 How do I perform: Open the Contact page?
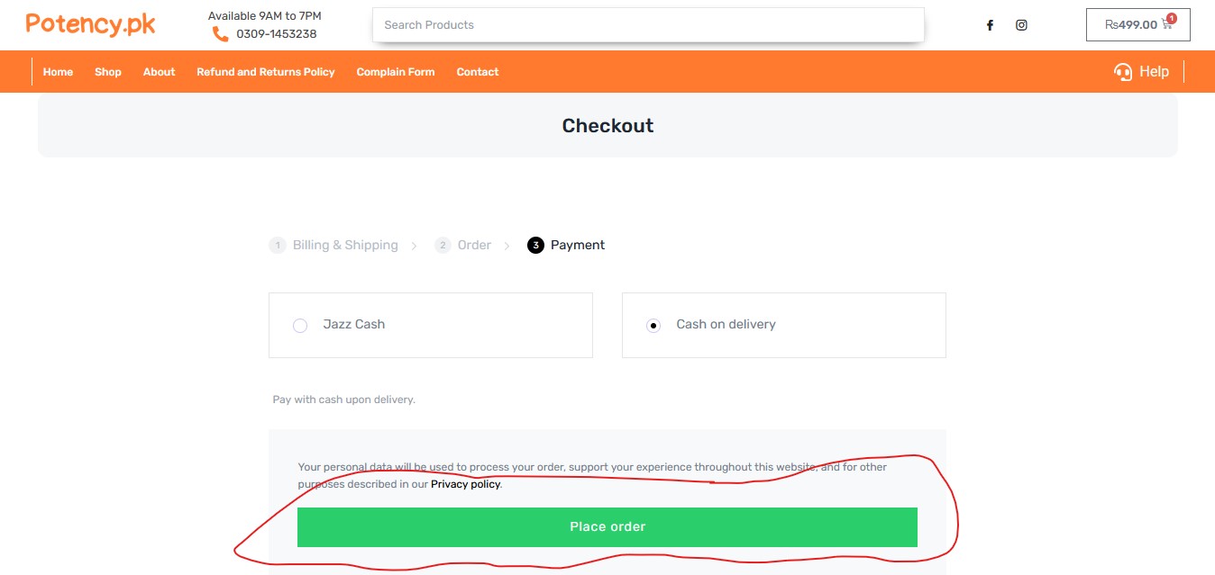click(x=477, y=72)
